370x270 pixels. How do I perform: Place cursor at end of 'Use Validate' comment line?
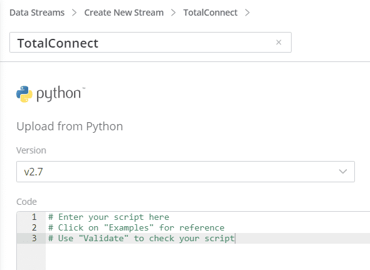(x=235, y=239)
